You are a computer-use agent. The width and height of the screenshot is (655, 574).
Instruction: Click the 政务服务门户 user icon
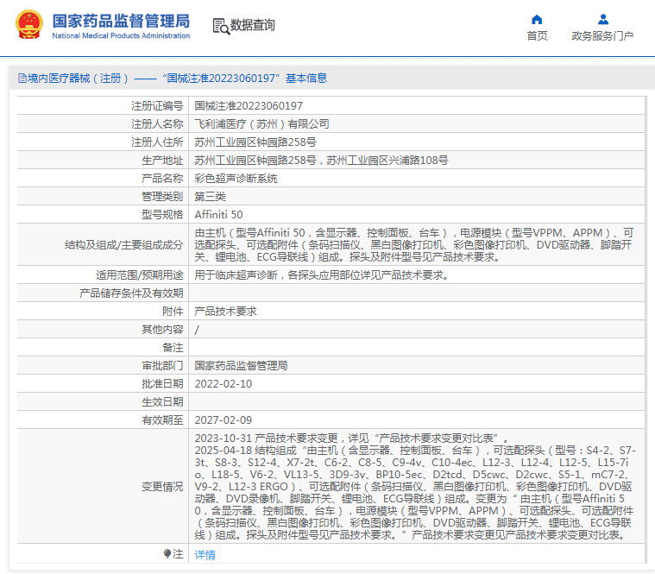(602, 20)
